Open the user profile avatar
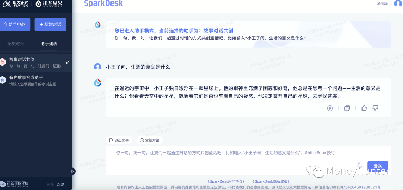This screenshot has height=190, width=403. [399, 3]
